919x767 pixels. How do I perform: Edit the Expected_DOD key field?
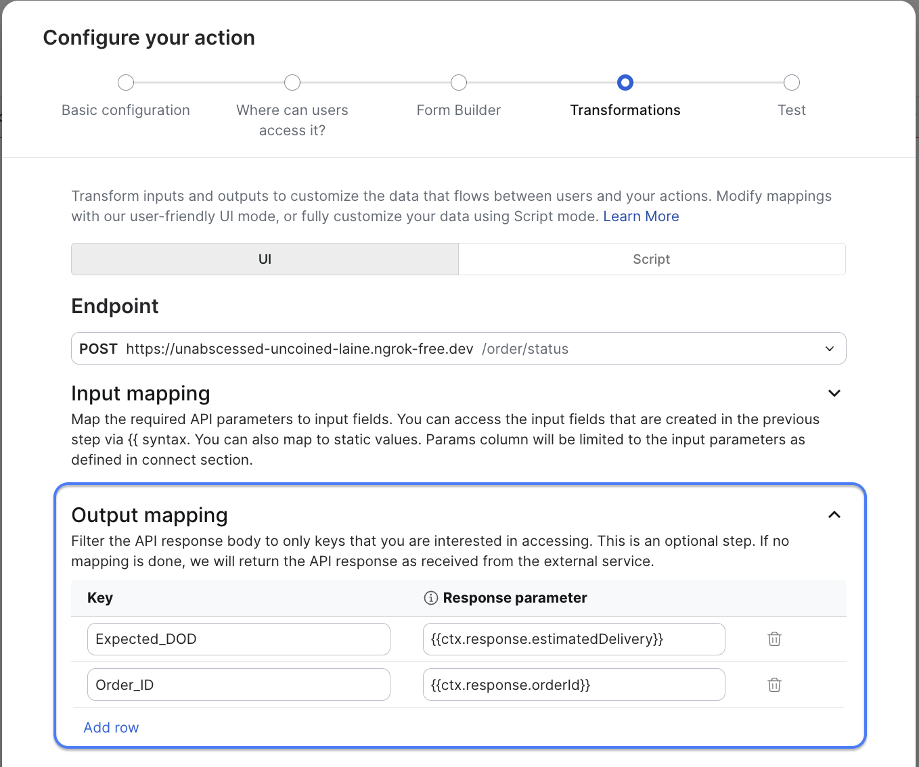click(239, 639)
